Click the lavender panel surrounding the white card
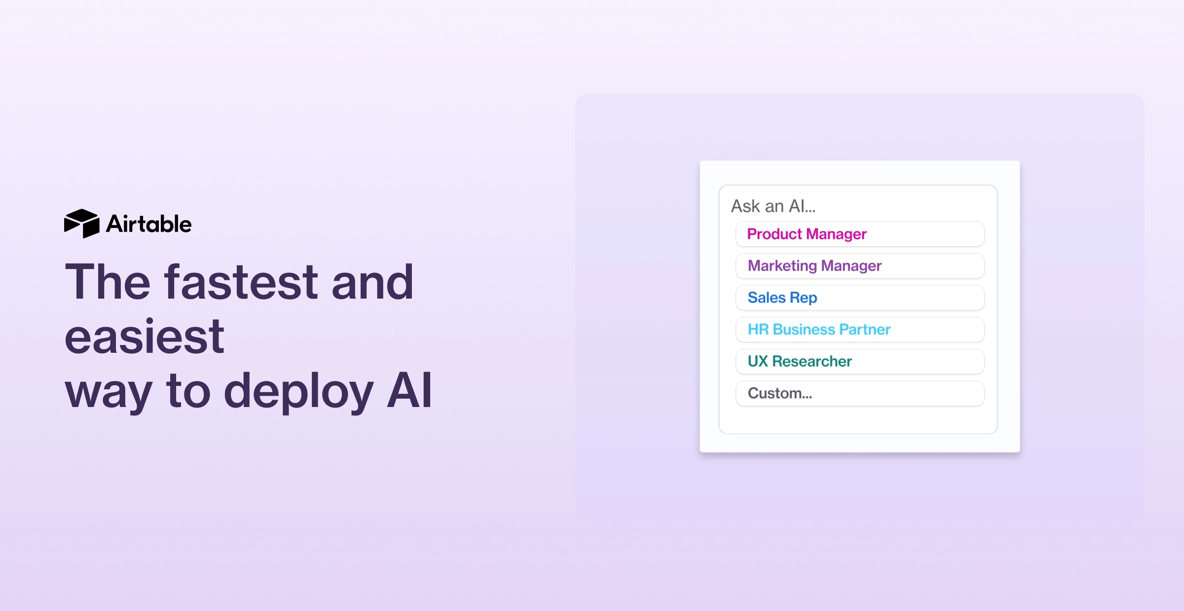Viewport: 1184px width, 611px height. pos(636,305)
